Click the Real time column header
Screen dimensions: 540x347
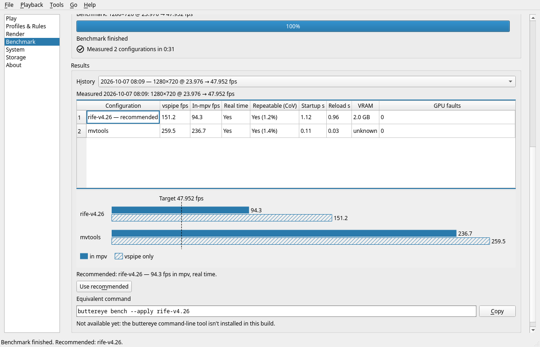[x=236, y=105]
